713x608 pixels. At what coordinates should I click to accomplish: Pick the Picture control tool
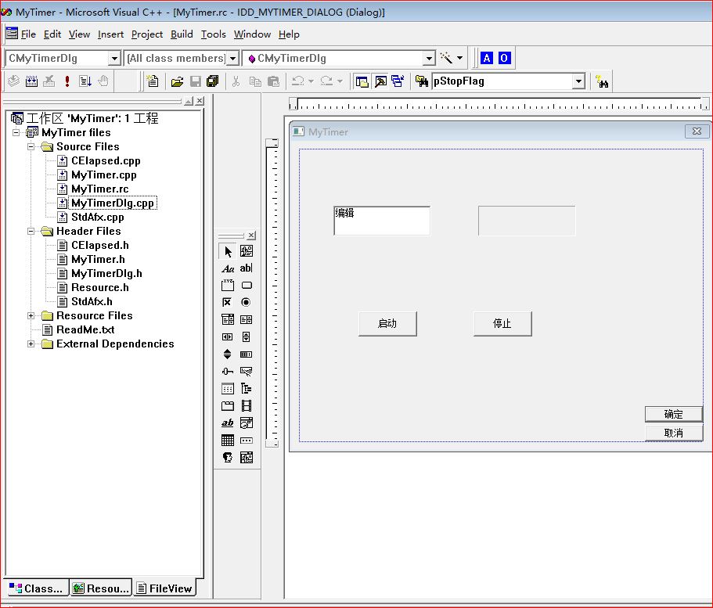point(247,251)
